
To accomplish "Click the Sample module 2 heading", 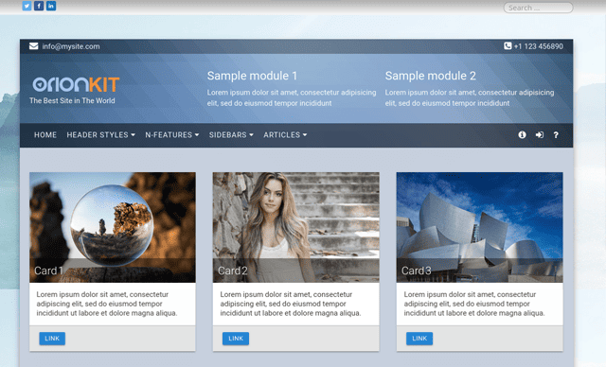I will click(x=431, y=76).
